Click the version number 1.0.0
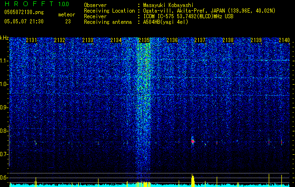The image size is (295, 187). point(64,4)
